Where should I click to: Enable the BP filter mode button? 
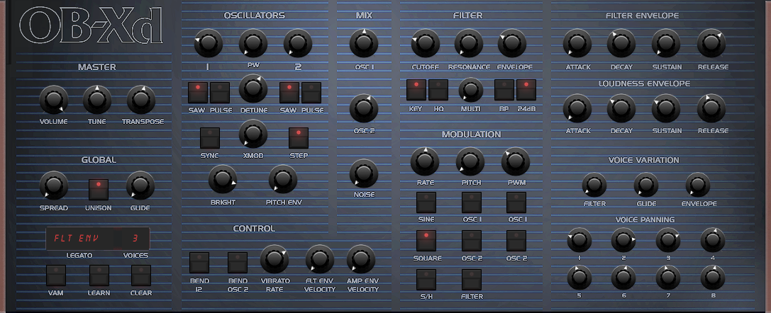(504, 90)
